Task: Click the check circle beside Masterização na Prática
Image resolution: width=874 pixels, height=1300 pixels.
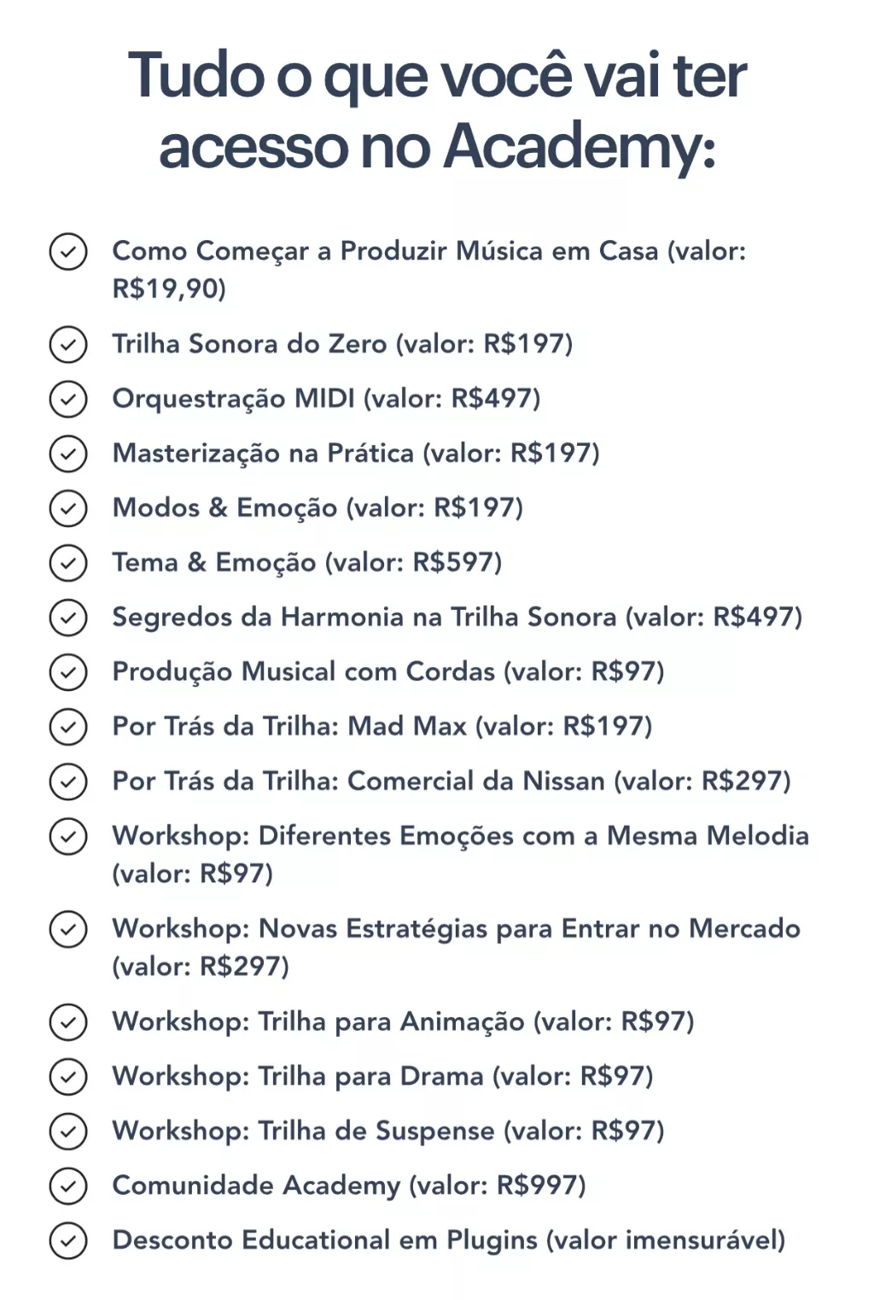Action: tap(68, 454)
